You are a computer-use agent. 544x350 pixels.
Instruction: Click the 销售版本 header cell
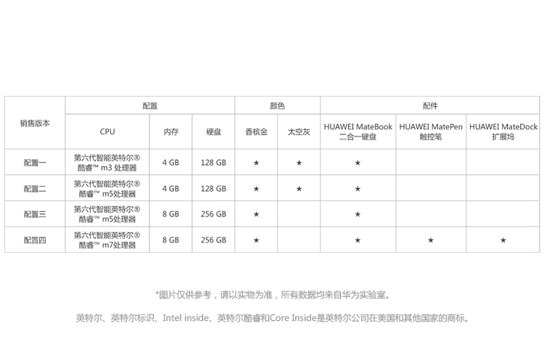point(35,123)
